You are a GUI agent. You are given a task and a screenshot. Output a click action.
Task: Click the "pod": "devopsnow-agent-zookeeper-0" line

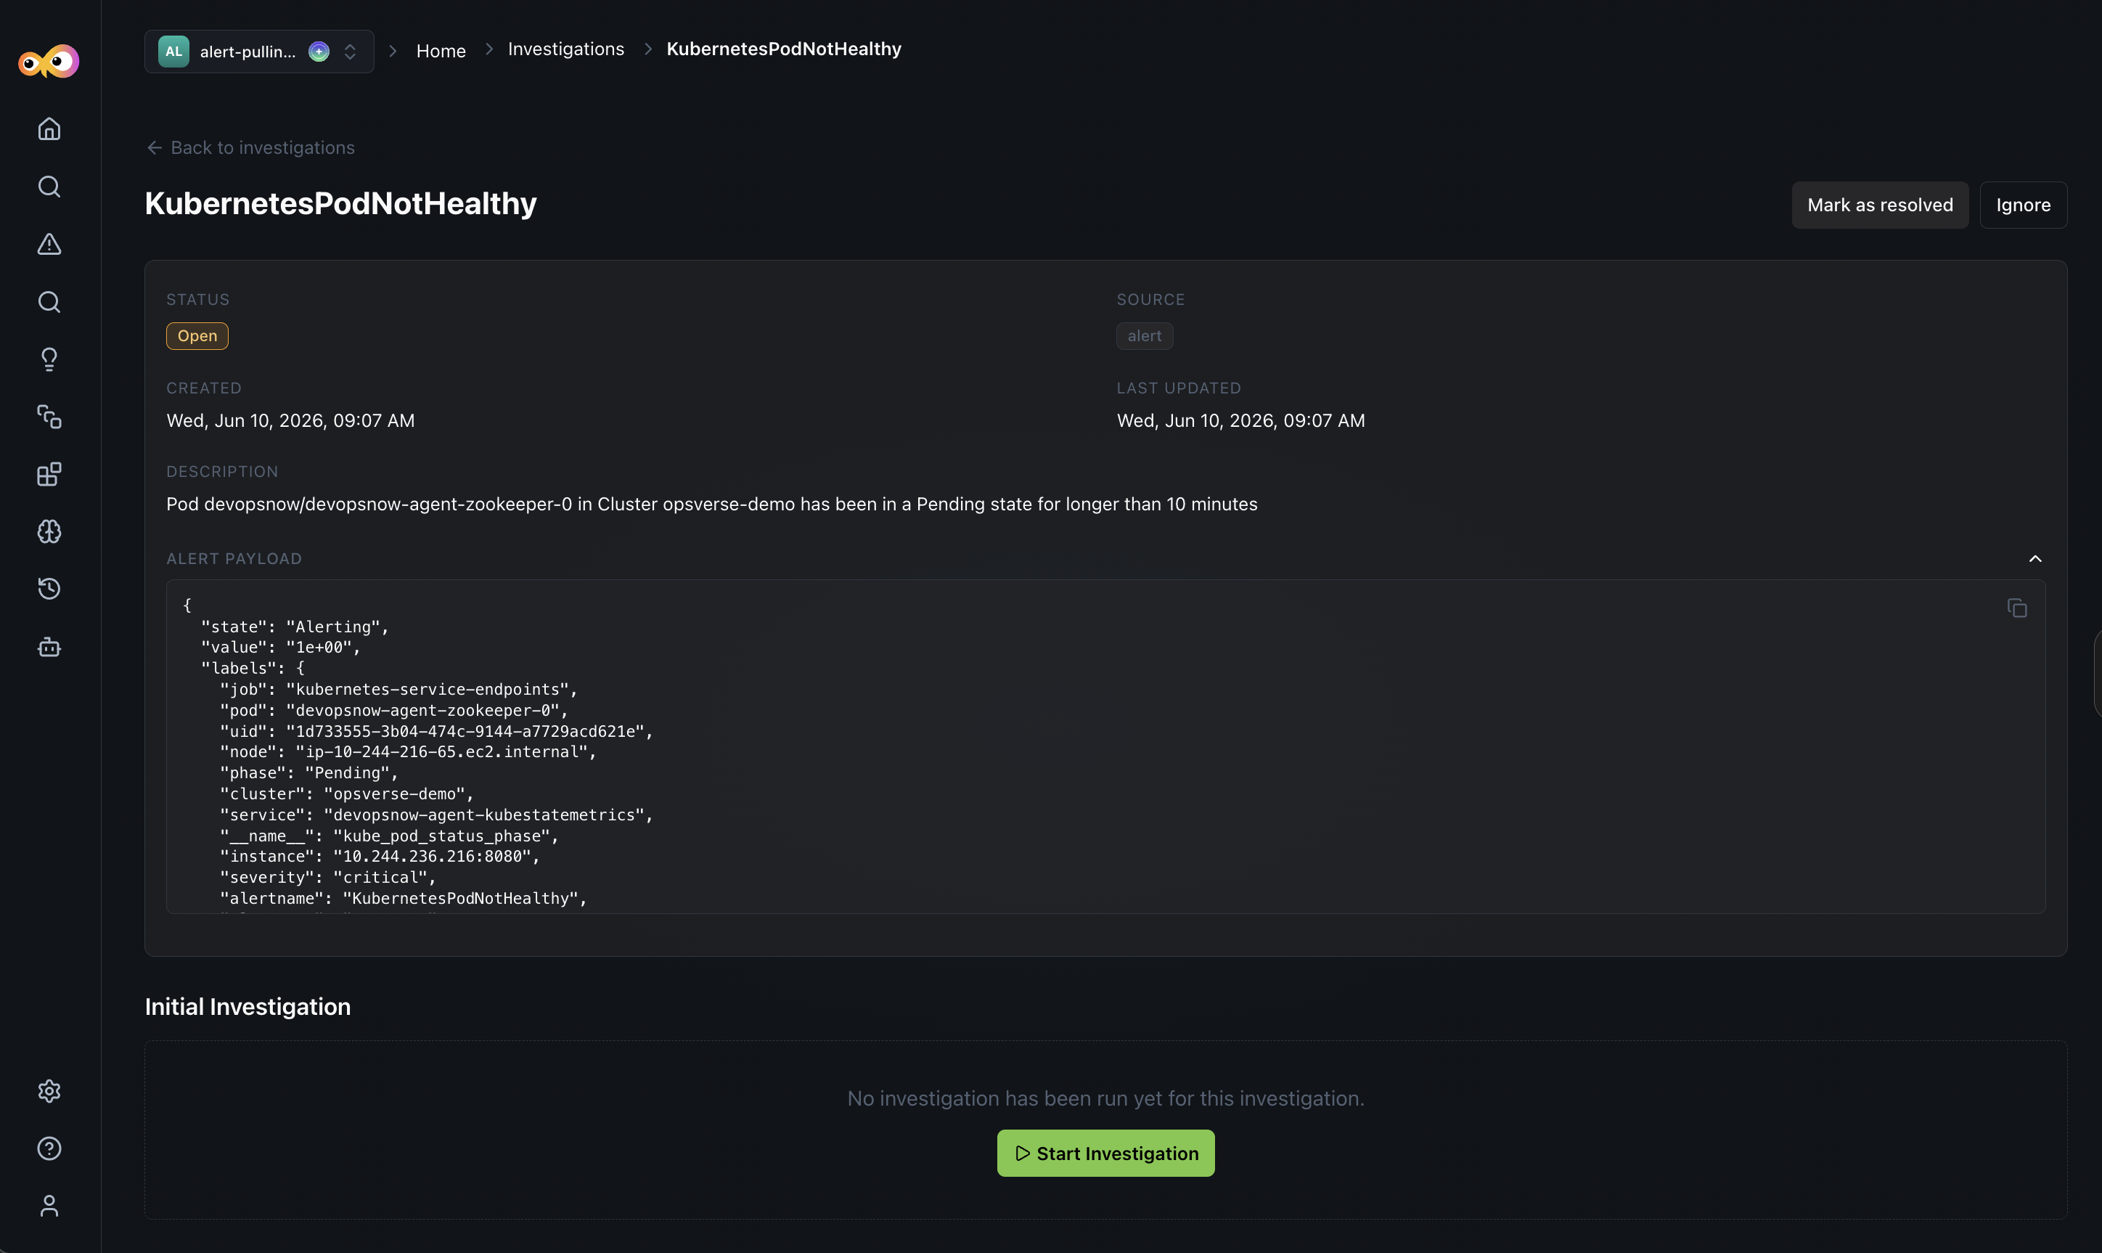tap(394, 710)
